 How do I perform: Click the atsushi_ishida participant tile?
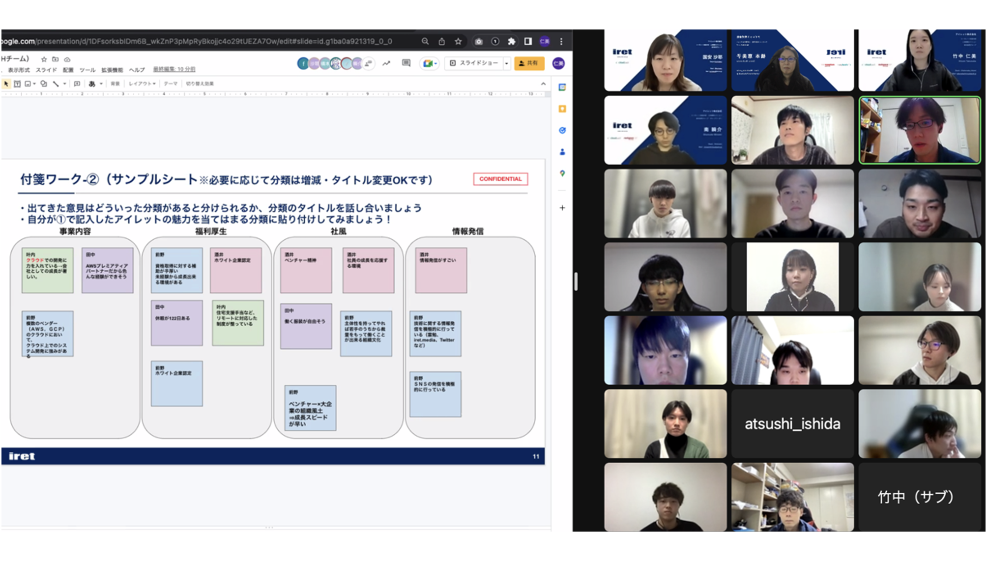(x=792, y=424)
